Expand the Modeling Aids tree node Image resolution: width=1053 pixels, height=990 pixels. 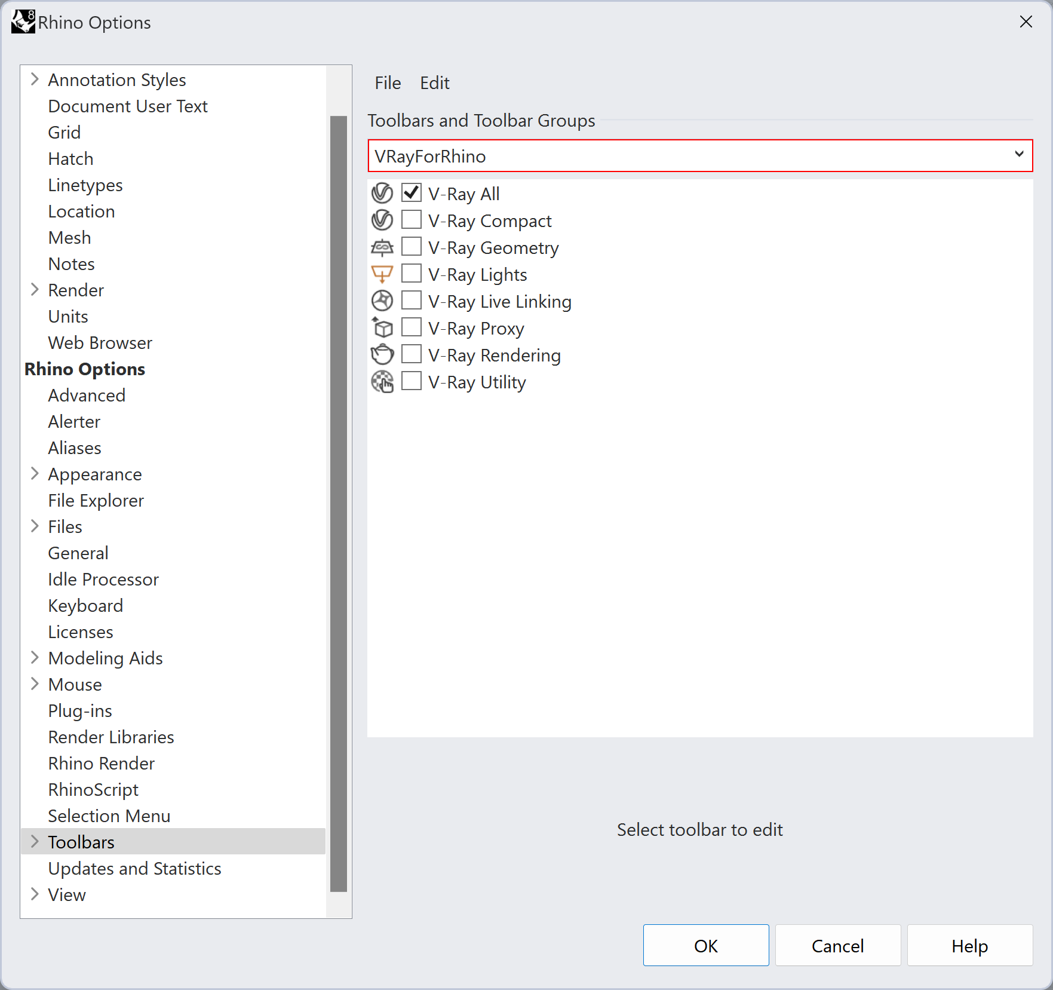pyautogui.click(x=35, y=658)
